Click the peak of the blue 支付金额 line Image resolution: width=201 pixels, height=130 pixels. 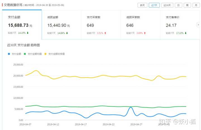131,107
